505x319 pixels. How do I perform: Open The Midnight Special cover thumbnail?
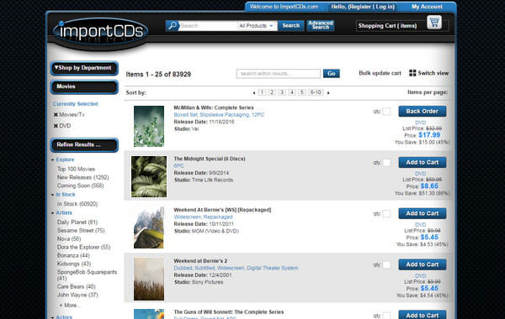pyautogui.click(x=149, y=176)
